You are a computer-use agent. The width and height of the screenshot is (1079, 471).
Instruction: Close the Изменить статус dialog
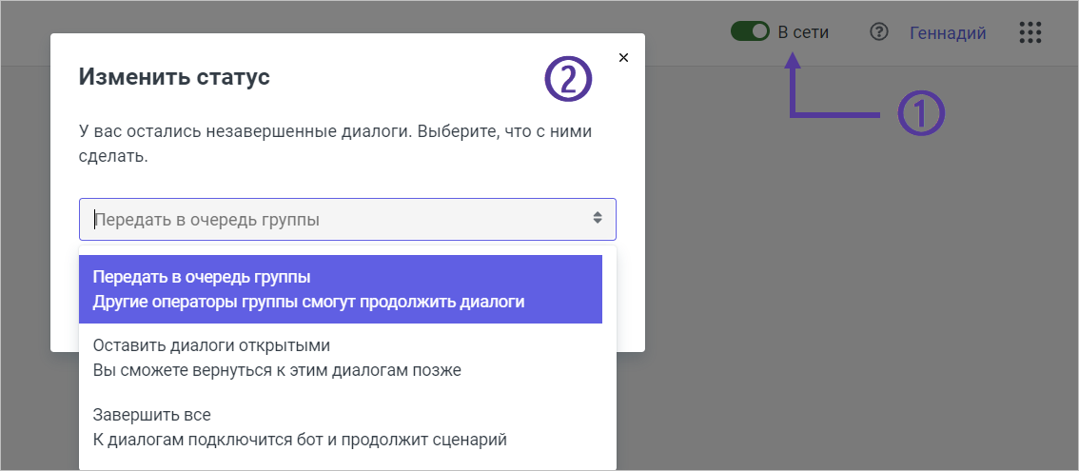point(623,57)
